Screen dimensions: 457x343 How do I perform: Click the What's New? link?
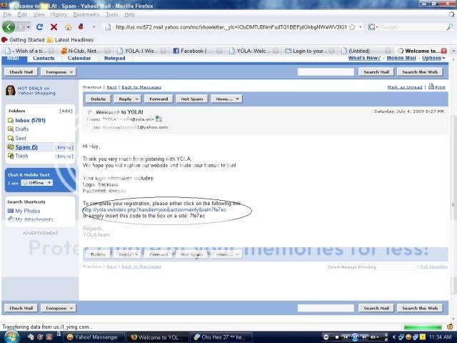pyautogui.click(x=364, y=58)
